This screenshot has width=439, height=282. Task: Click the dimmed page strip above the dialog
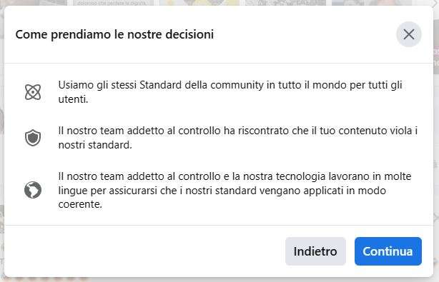point(218,3)
